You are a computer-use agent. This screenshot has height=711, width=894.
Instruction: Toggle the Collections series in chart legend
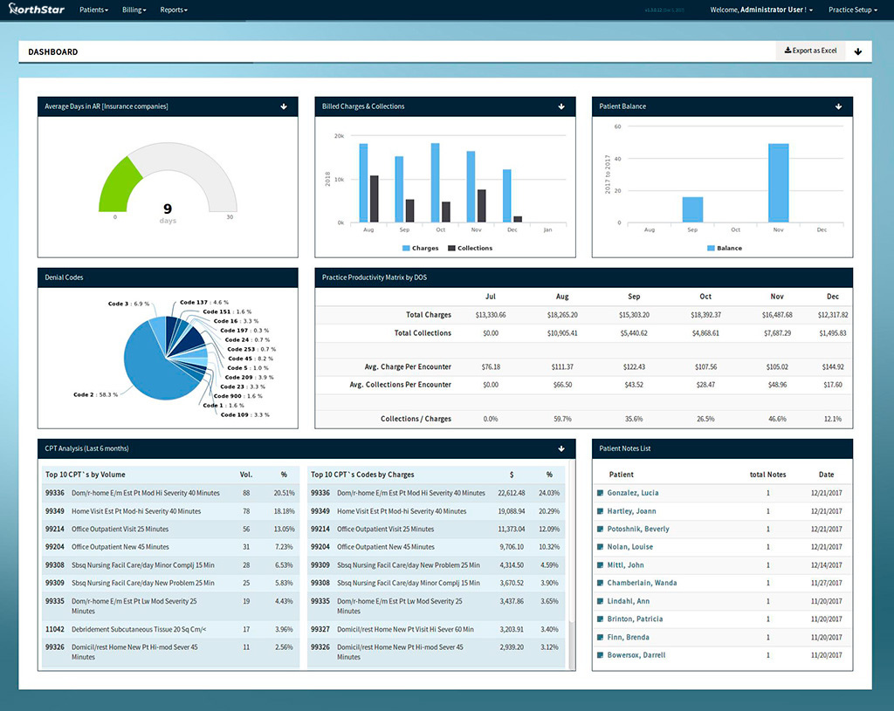470,248
